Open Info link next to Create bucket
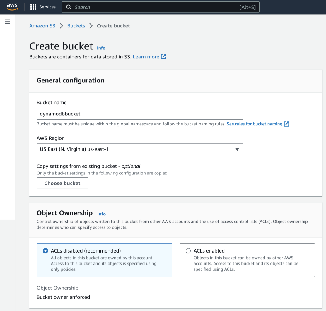Viewport: 326px width, 311px height. tap(101, 48)
